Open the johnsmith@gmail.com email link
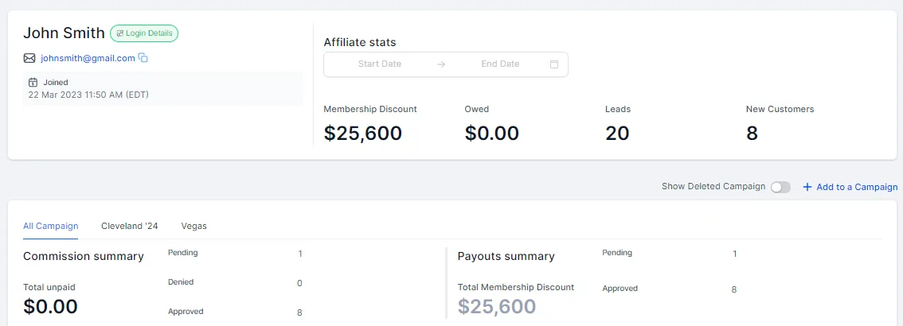This screenshot has height=326, width=903. [x=88, y=58]
